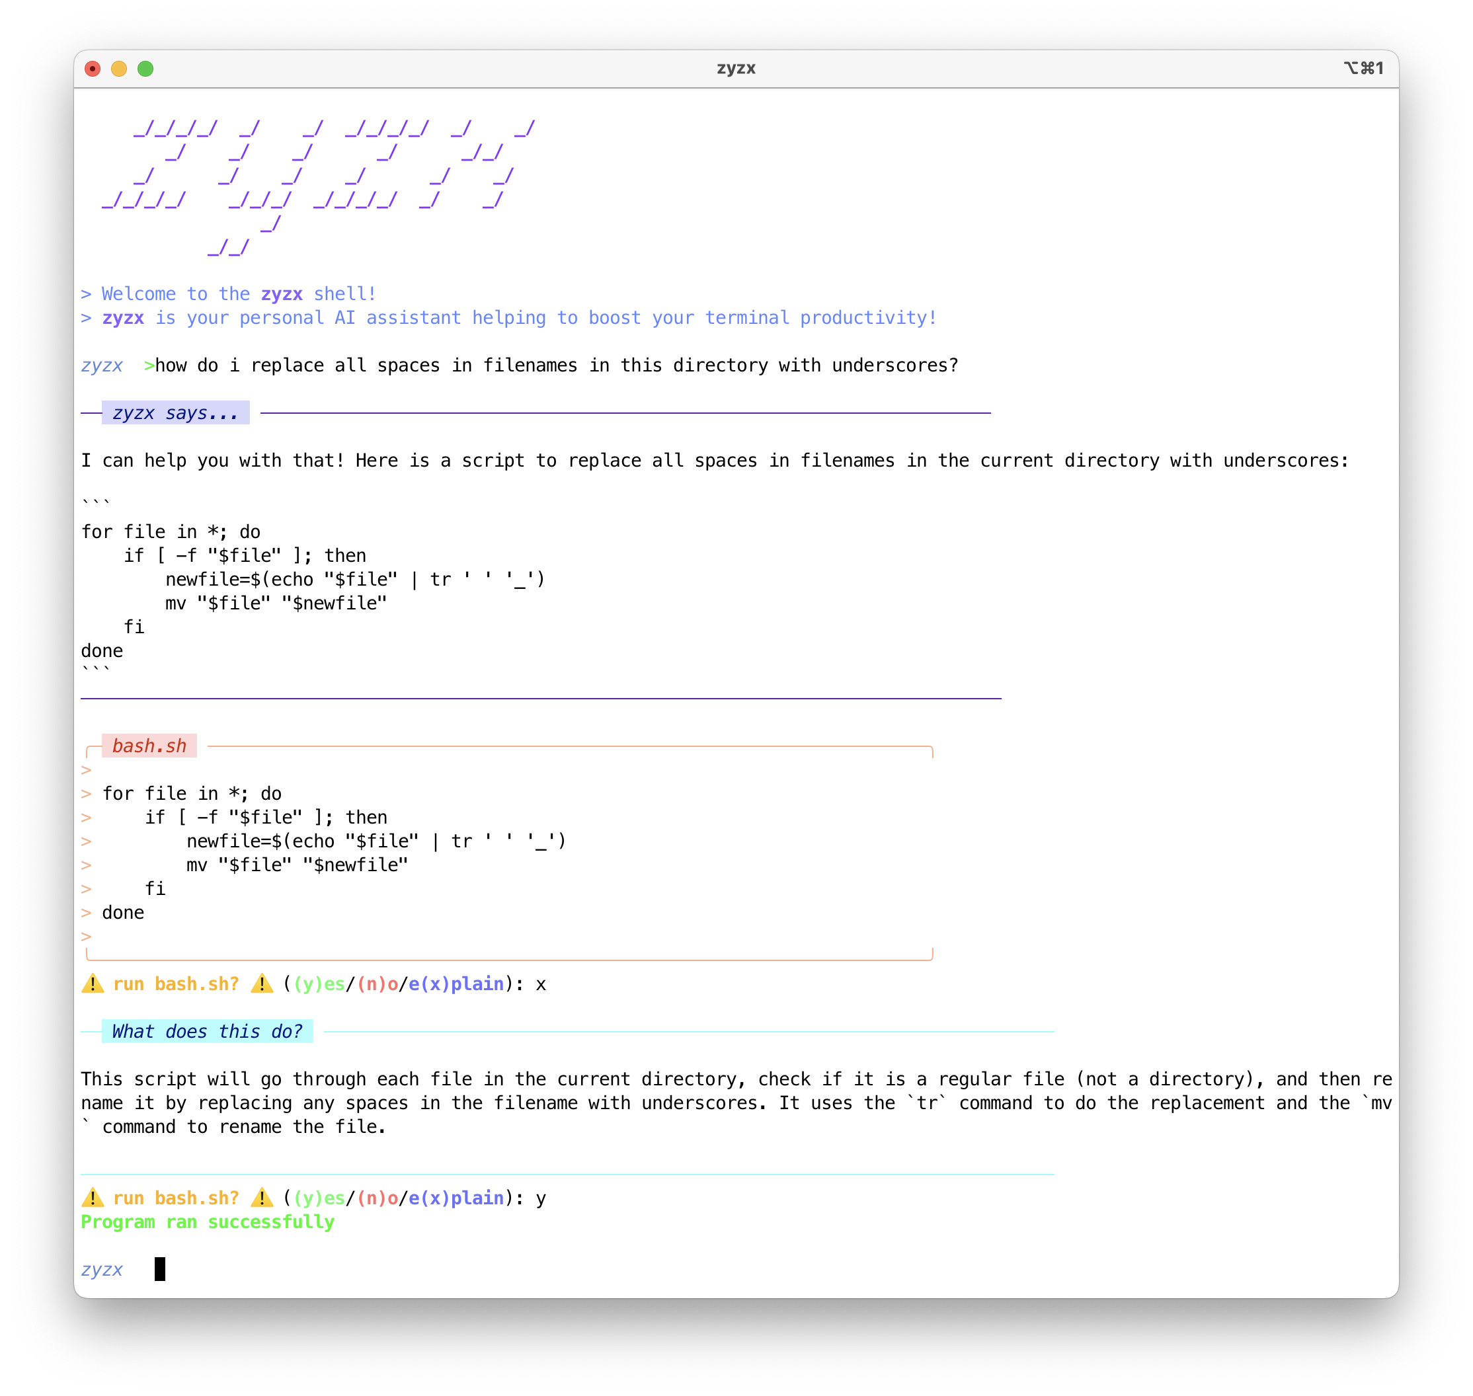Click the bash.sh file label icon
1473x1396 pixels.
[x=143, y=745]
